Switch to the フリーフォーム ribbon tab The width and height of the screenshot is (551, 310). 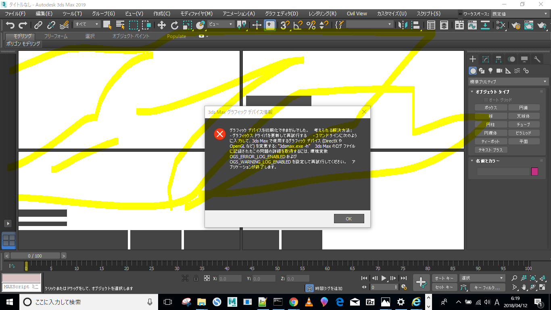[56, 36]
